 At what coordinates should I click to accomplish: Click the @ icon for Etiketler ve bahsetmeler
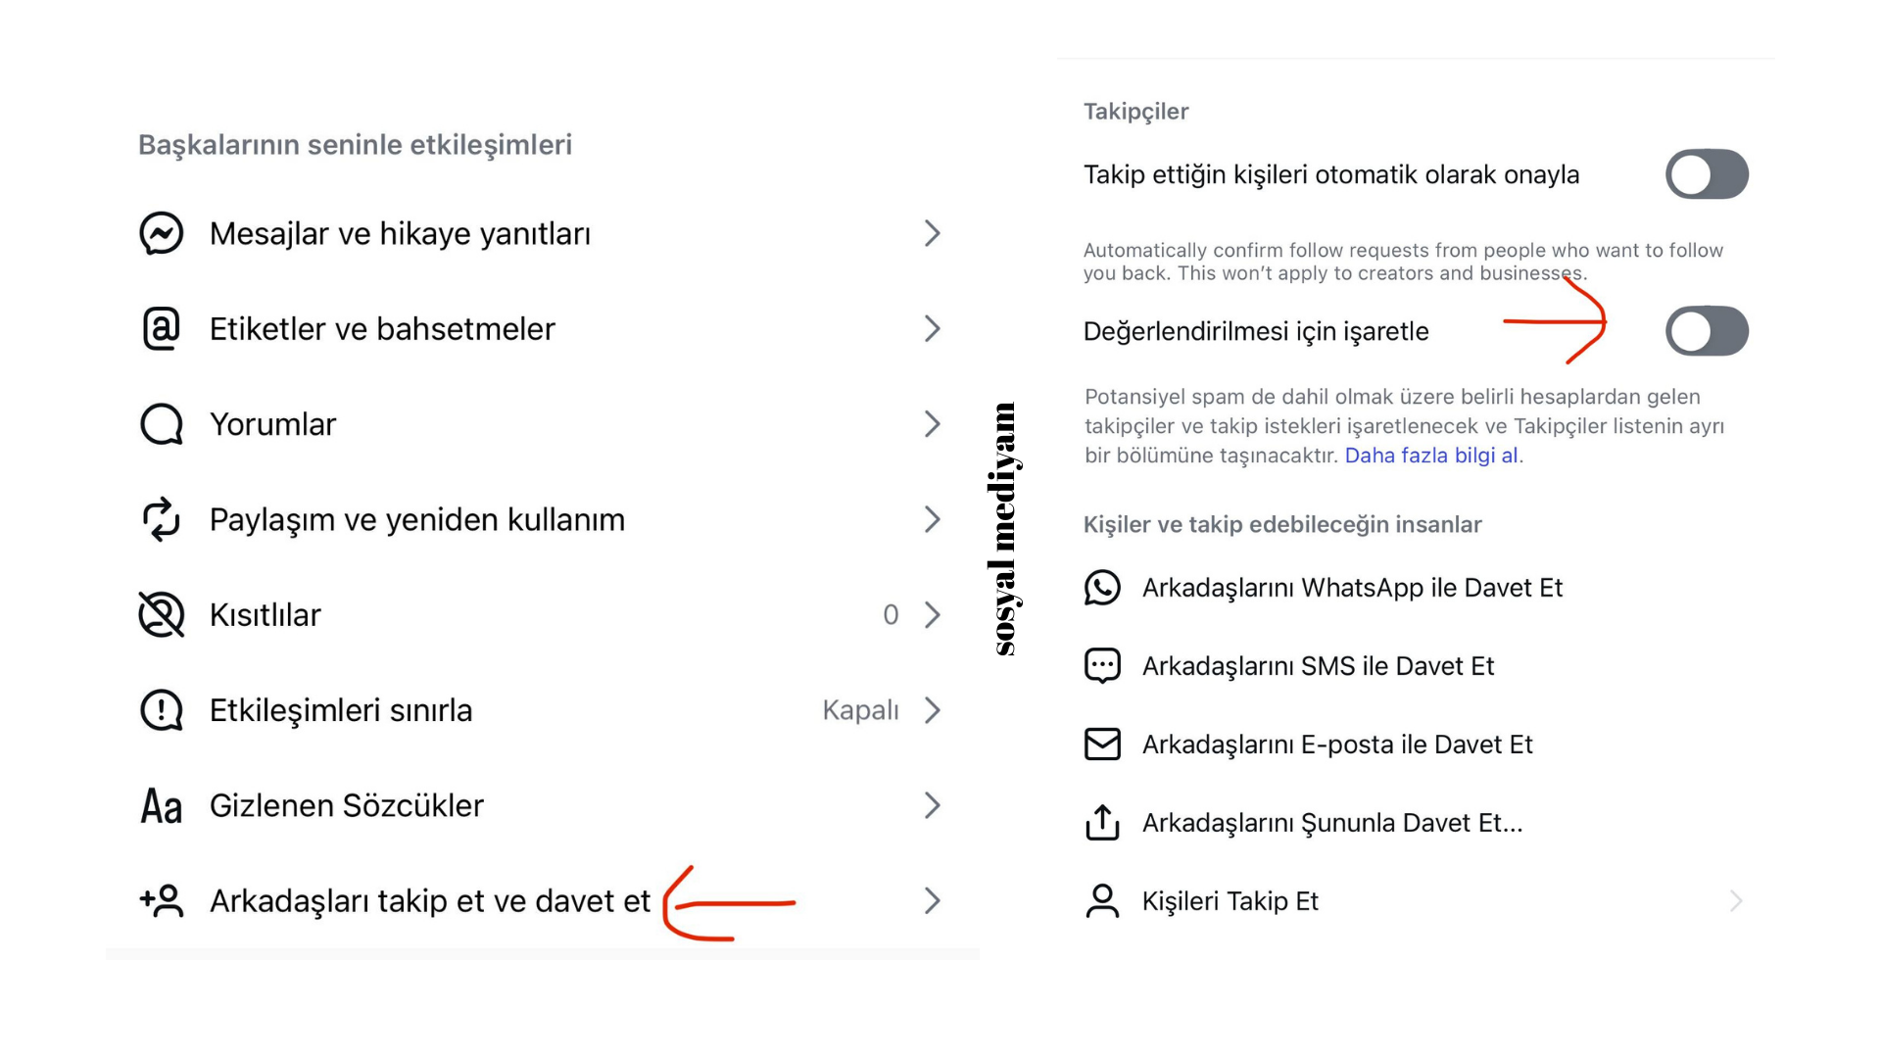[x=162, y=329]
